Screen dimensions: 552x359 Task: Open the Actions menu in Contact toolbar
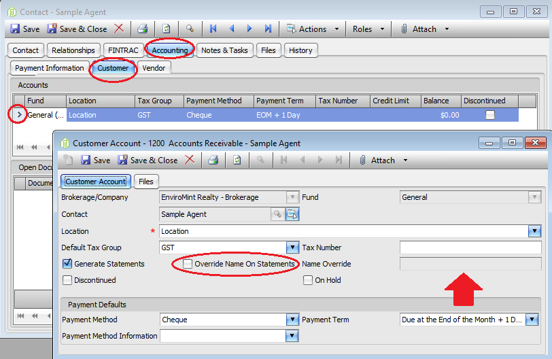[x=313, y=29]
